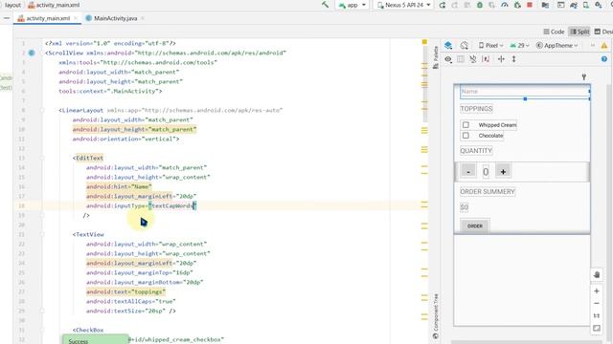Image resolution: width=613 pixels, height=344 pixels.
Task: Toggle the Chocolate checkbox in preview
Action: [465, 136]
